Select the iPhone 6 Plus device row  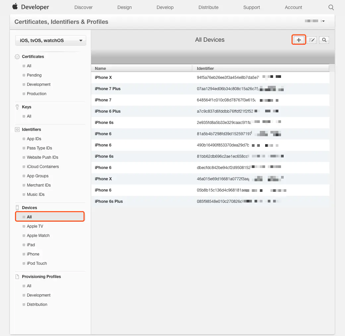(x=210, y=111)
